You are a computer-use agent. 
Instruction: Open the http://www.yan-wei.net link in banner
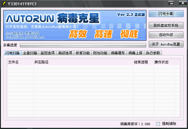click(25, 38)
